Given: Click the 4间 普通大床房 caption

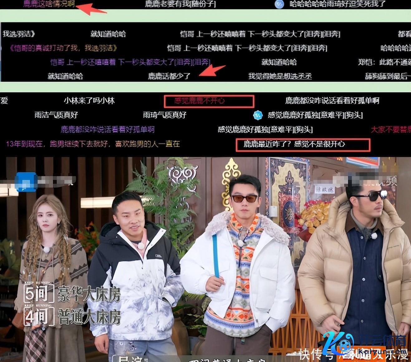Looking at the screenshot, I should tap(72, 317).
